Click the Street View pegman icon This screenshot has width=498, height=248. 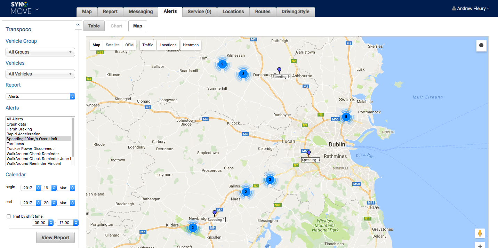480,233
